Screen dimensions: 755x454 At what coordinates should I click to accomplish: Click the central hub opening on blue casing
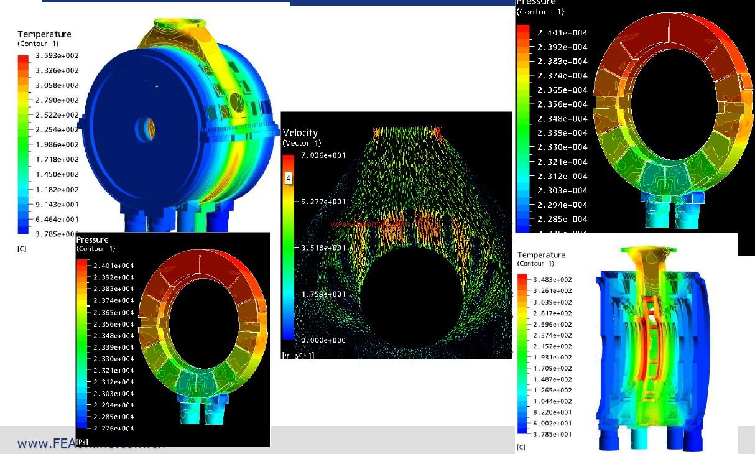tap(147, 129)
